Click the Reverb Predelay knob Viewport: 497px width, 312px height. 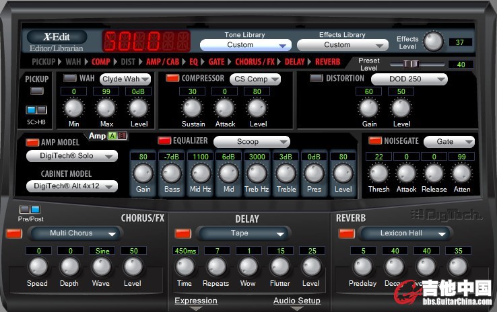coord(363,267)
